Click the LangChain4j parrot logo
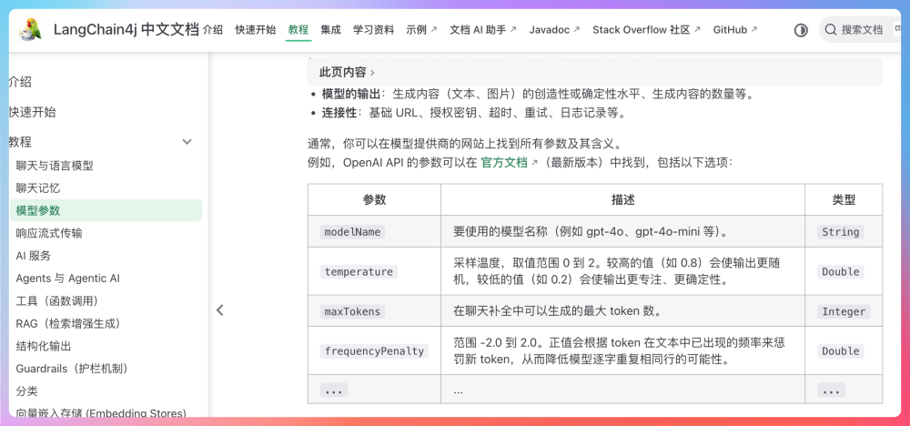 click(29, 29)
